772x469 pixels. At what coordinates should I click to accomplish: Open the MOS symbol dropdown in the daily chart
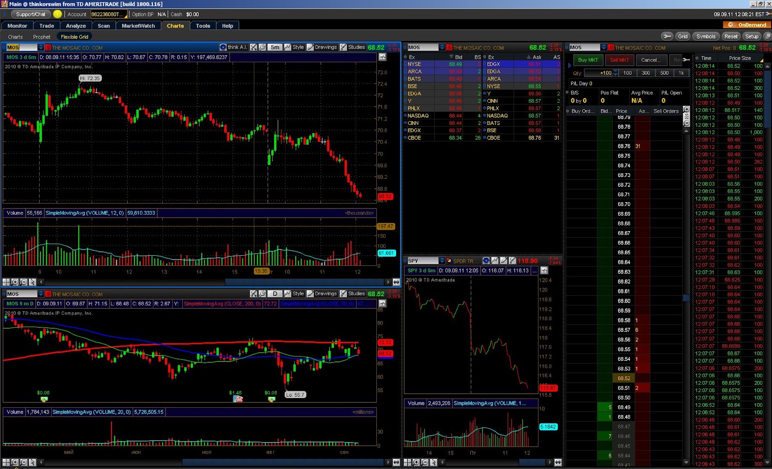click(41, 294)
